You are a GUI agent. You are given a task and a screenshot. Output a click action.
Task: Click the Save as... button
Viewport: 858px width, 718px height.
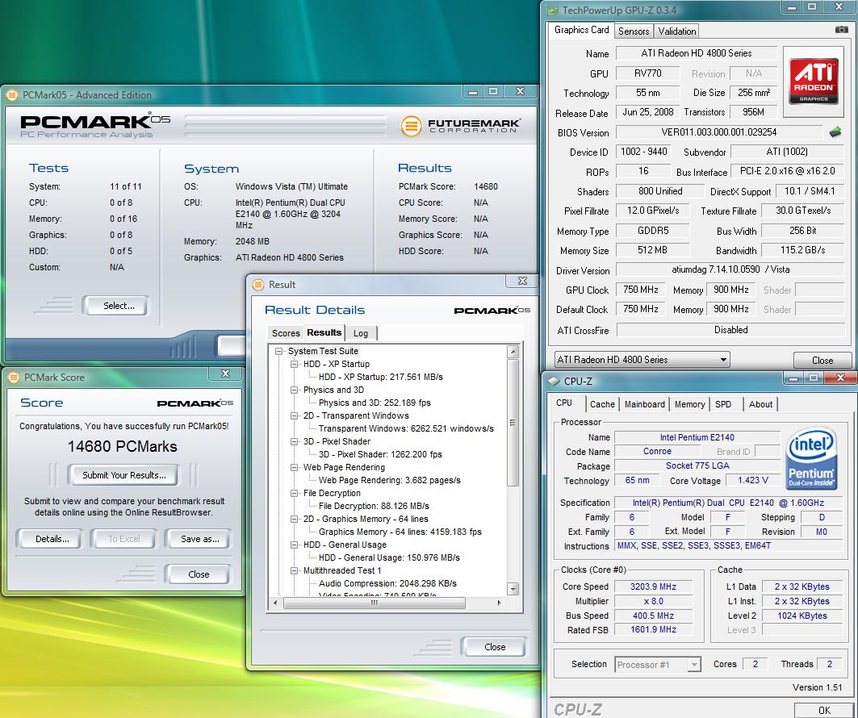click(x=199, y=539)
